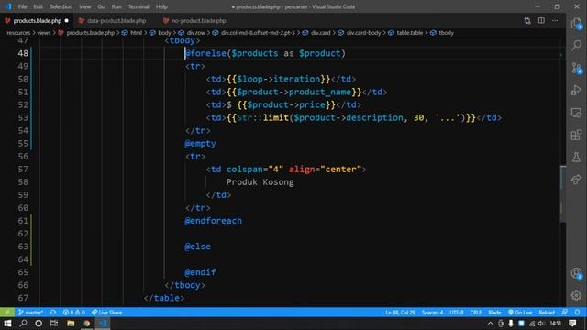Start a Live Share session
587x330 pixels.
point(107,313)
